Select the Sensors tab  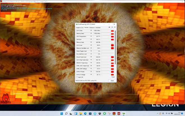[86, 28]
